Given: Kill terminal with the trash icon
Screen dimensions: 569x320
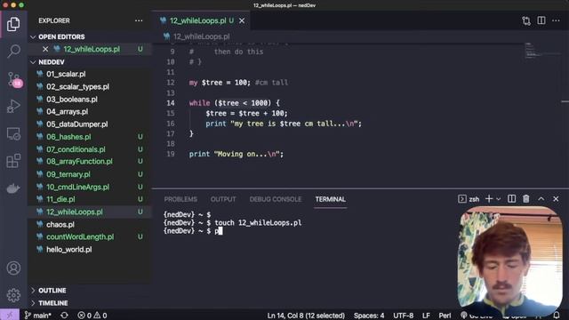Looking at the screenshot, I should point(526,199).
